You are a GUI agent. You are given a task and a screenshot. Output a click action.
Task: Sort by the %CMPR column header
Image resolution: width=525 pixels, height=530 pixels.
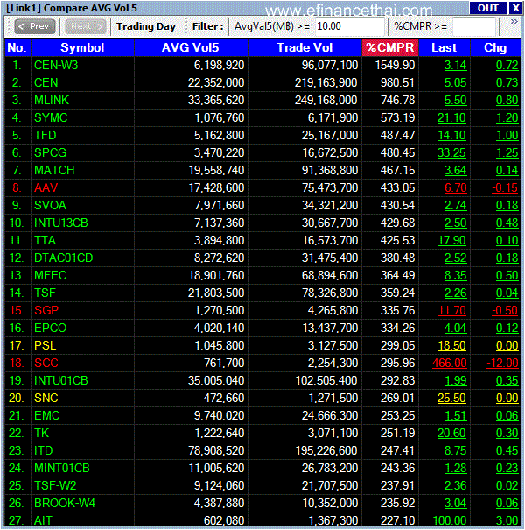coord(390,47)
